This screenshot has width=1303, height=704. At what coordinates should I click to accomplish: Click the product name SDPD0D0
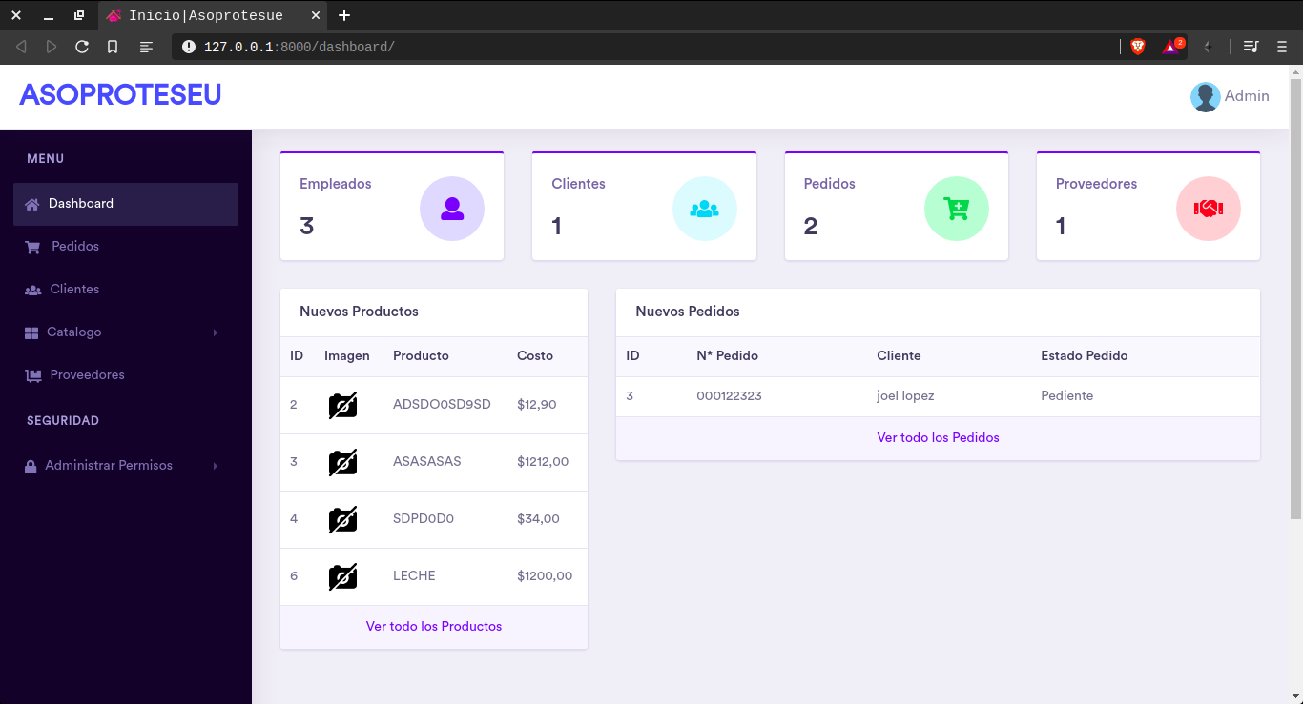click(424, 519)
